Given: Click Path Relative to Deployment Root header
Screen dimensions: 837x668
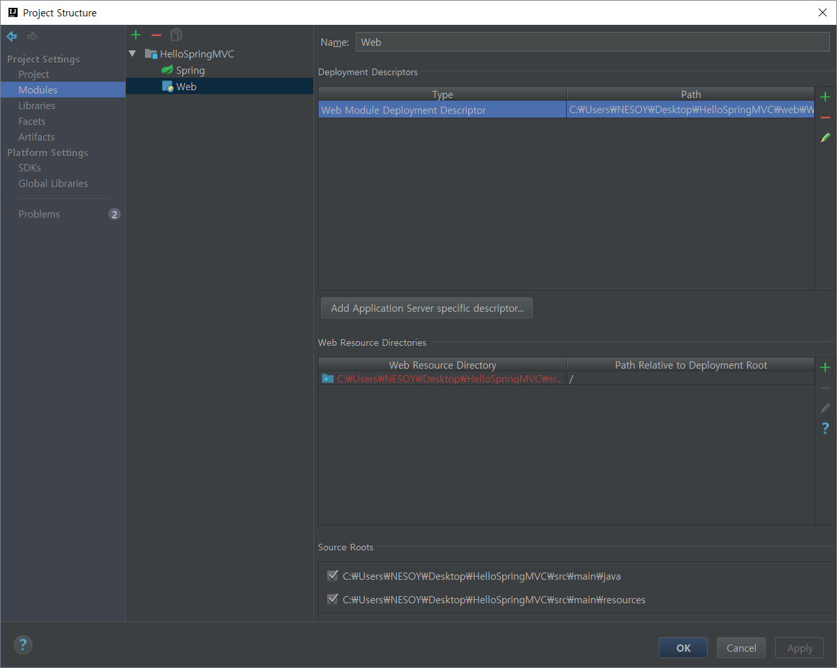Looking at the screenshot, I should (x=691, y=365).
